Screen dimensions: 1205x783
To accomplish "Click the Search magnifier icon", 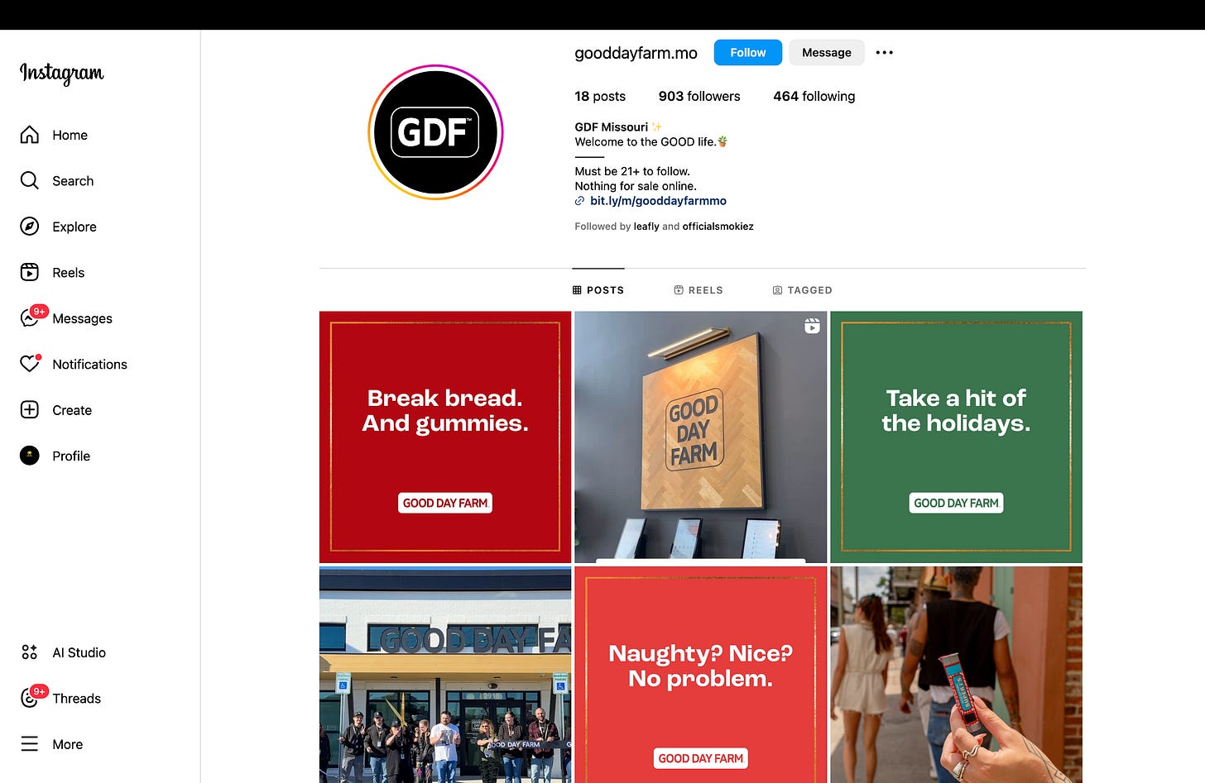I will tap(30, 180).
